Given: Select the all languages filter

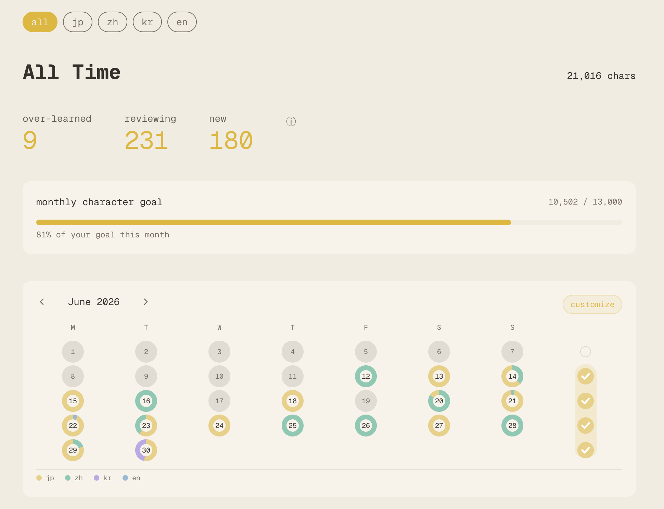Looking at the screenshot, I should click(40, 22).
